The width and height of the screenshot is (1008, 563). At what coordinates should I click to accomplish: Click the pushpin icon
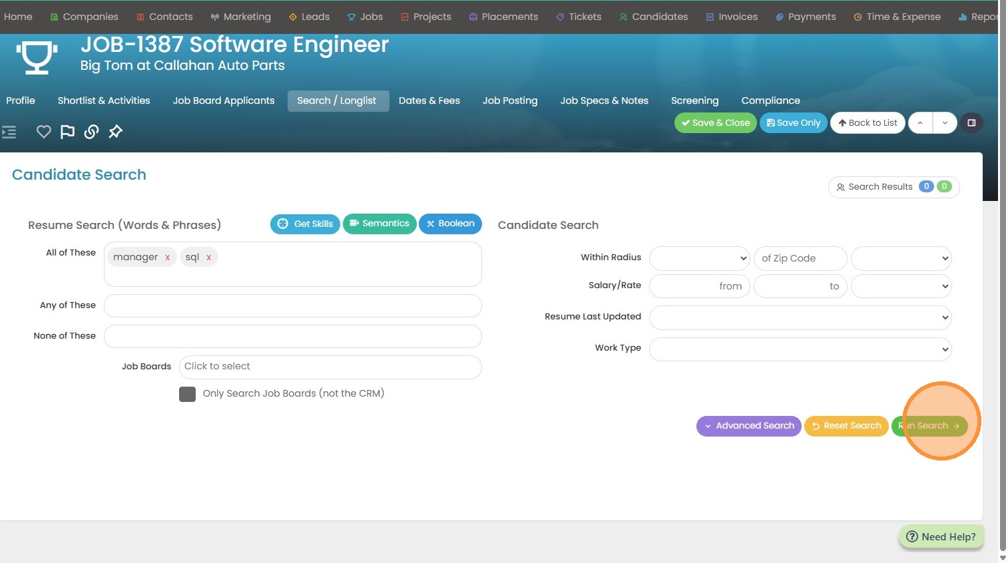pos(116,132)
